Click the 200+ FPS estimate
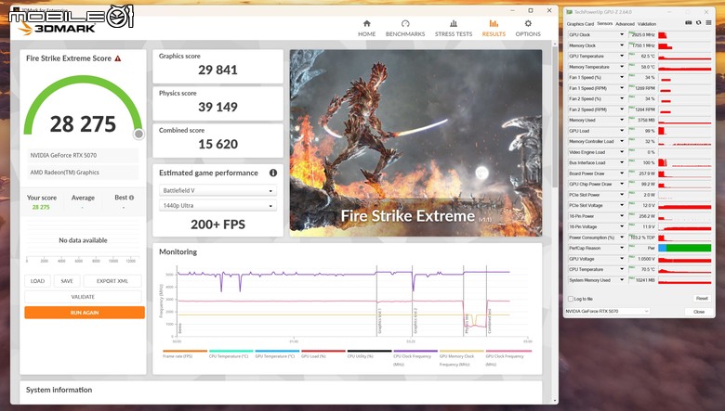This screenshot has width=725, height=411. (217, 225)
